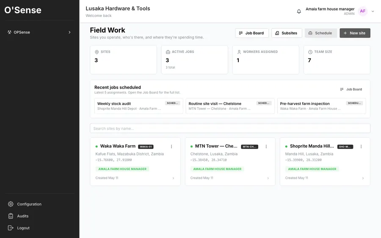Click the Schedule button icon

(310, 33)
